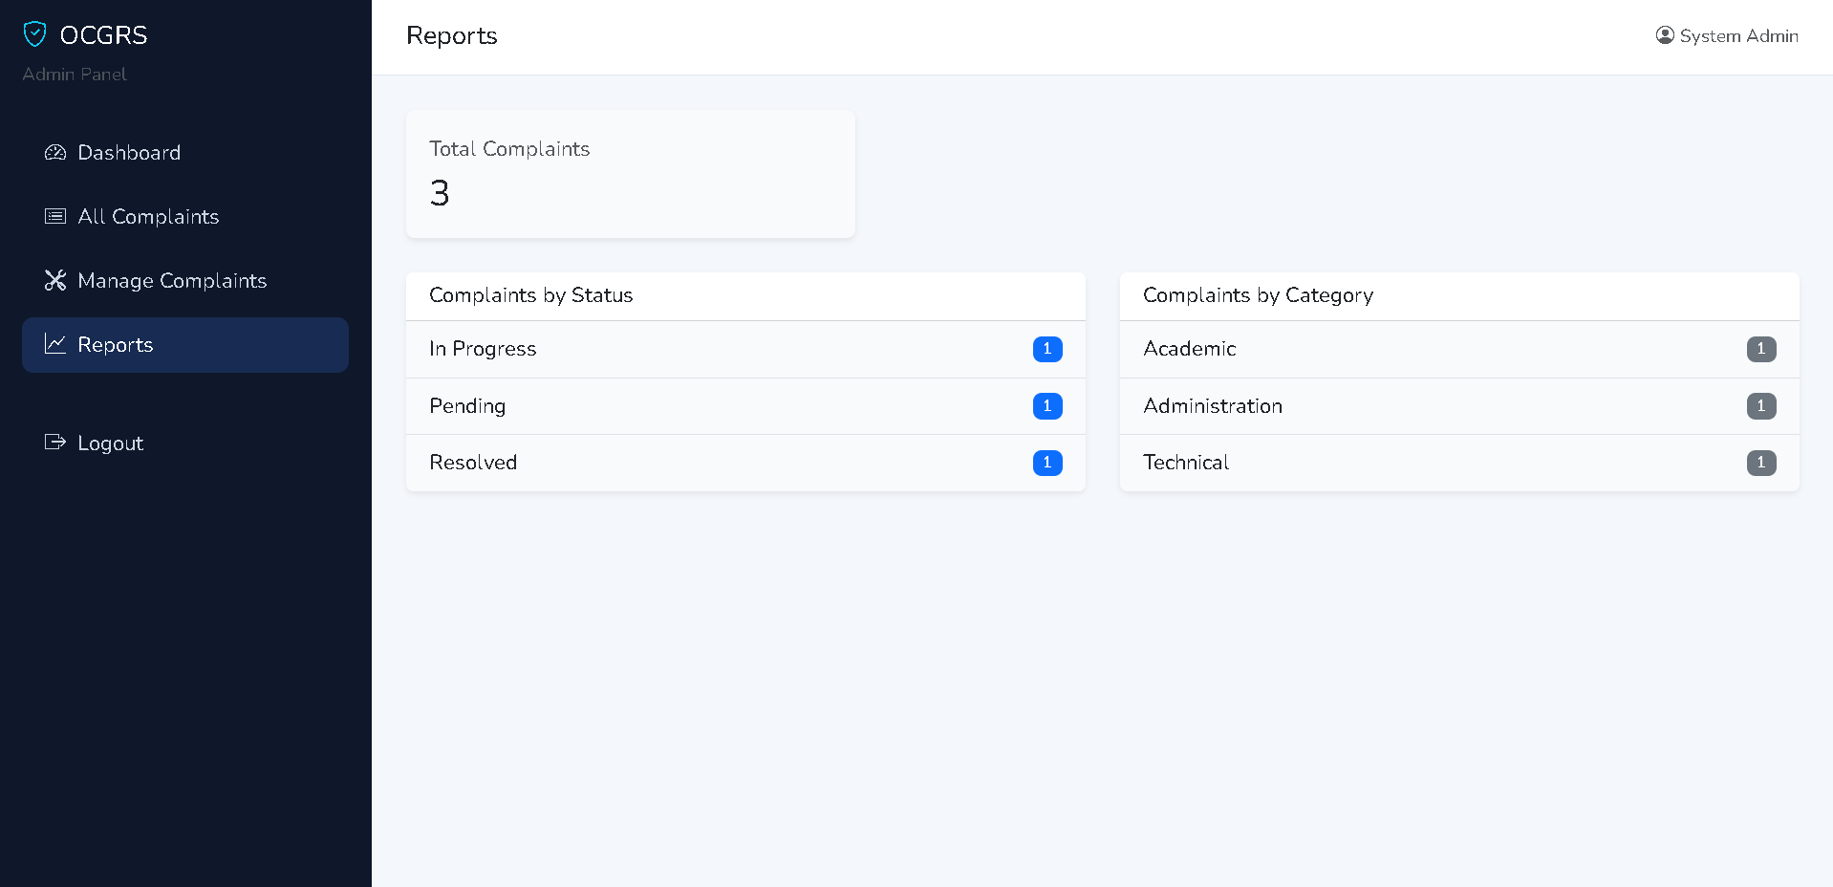Click the gray count badge for Academic

(x=1761, y=349)
